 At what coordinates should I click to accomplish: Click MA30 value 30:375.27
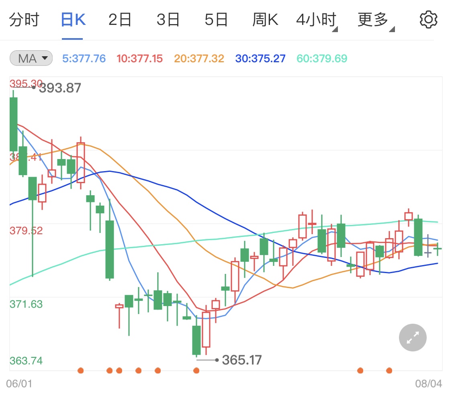(x=260, y=59)
